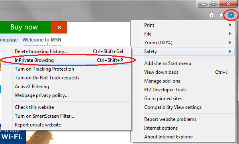Expand the File submenu arrow
The image size is (239, 144).
[x=230, y=34]
